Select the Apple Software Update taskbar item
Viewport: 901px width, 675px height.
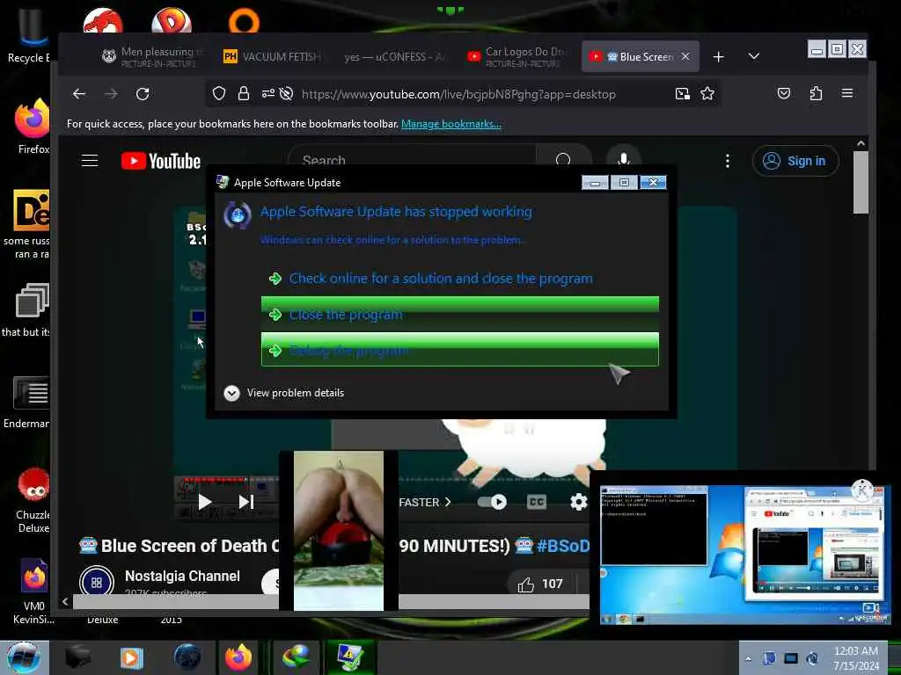coord(349,657)
